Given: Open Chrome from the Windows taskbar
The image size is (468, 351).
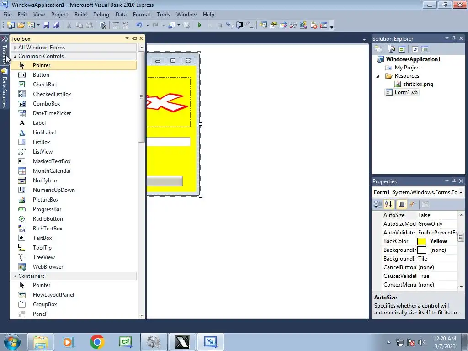Looking at the screenshot, I should tap(97, 342).
